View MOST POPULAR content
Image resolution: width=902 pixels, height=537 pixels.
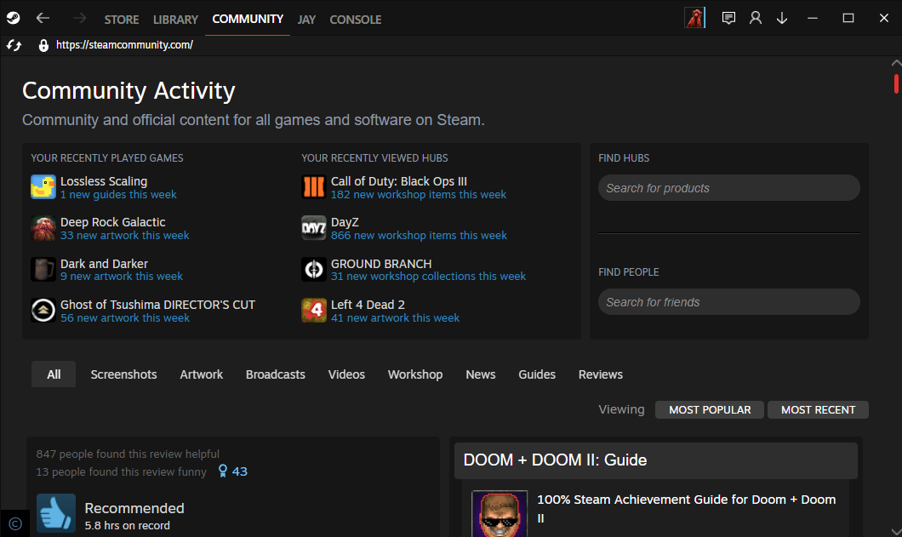tap(710, 410)
